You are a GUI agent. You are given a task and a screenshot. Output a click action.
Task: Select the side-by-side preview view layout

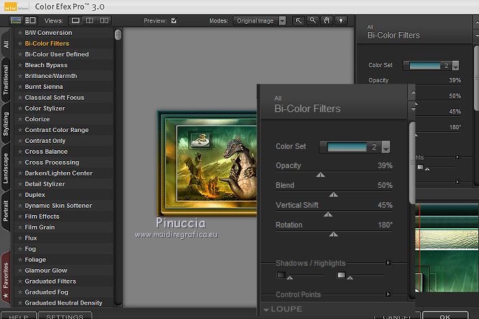104,20
